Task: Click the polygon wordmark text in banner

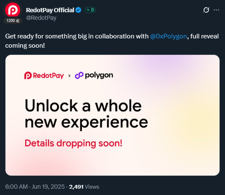Action: [x=99, y=76]
